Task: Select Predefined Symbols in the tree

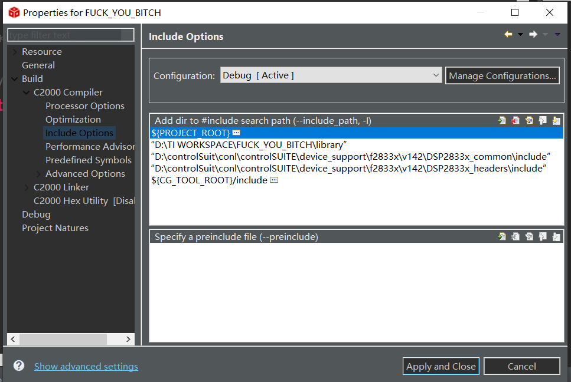Action: coord(89,160)
